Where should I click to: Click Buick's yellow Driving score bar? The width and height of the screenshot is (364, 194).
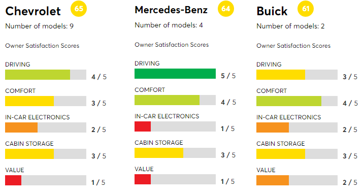tap(281, 75)
